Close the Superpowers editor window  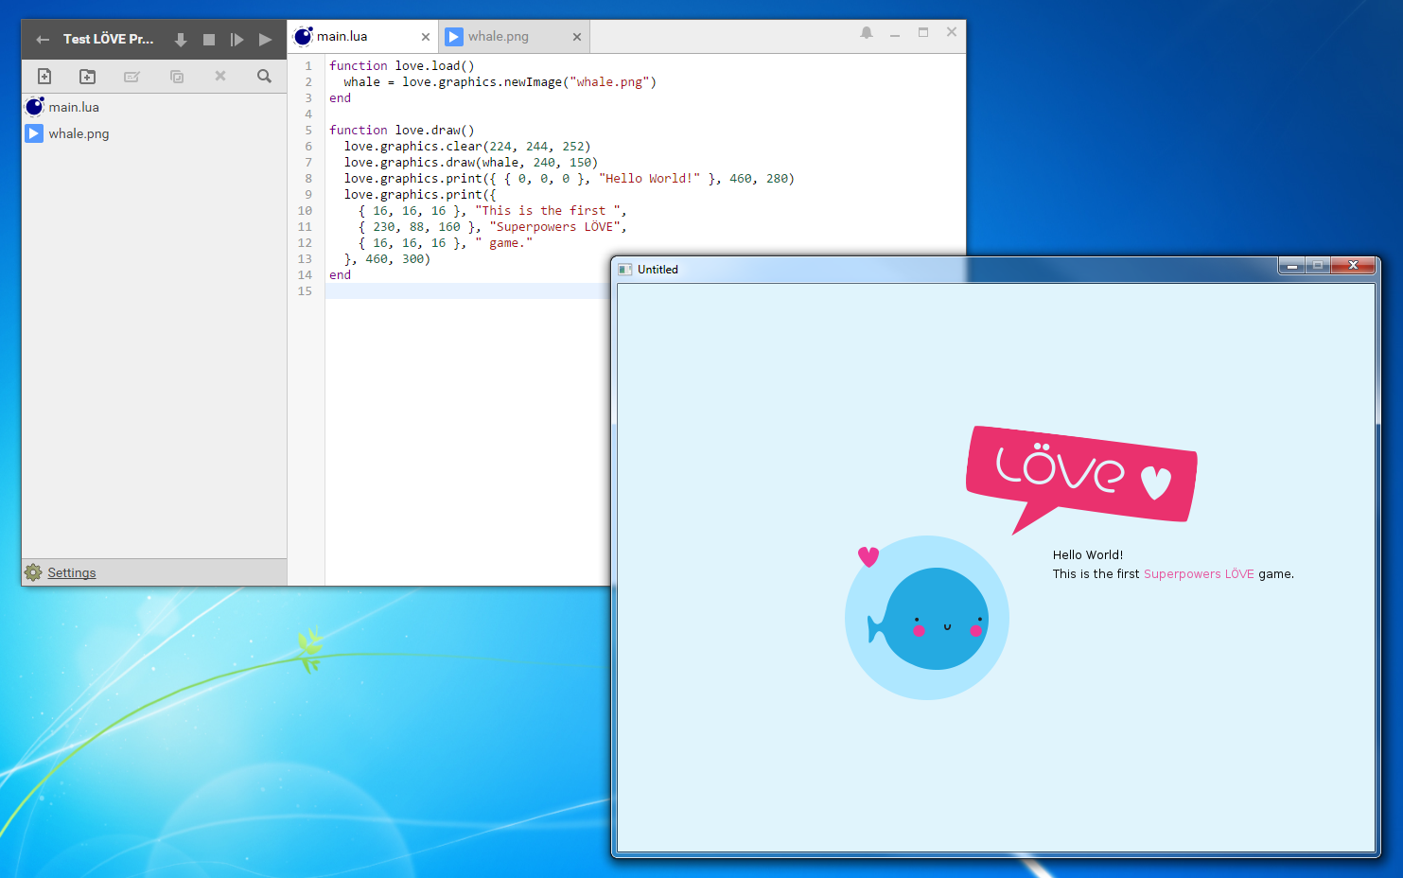pos(952,33)
